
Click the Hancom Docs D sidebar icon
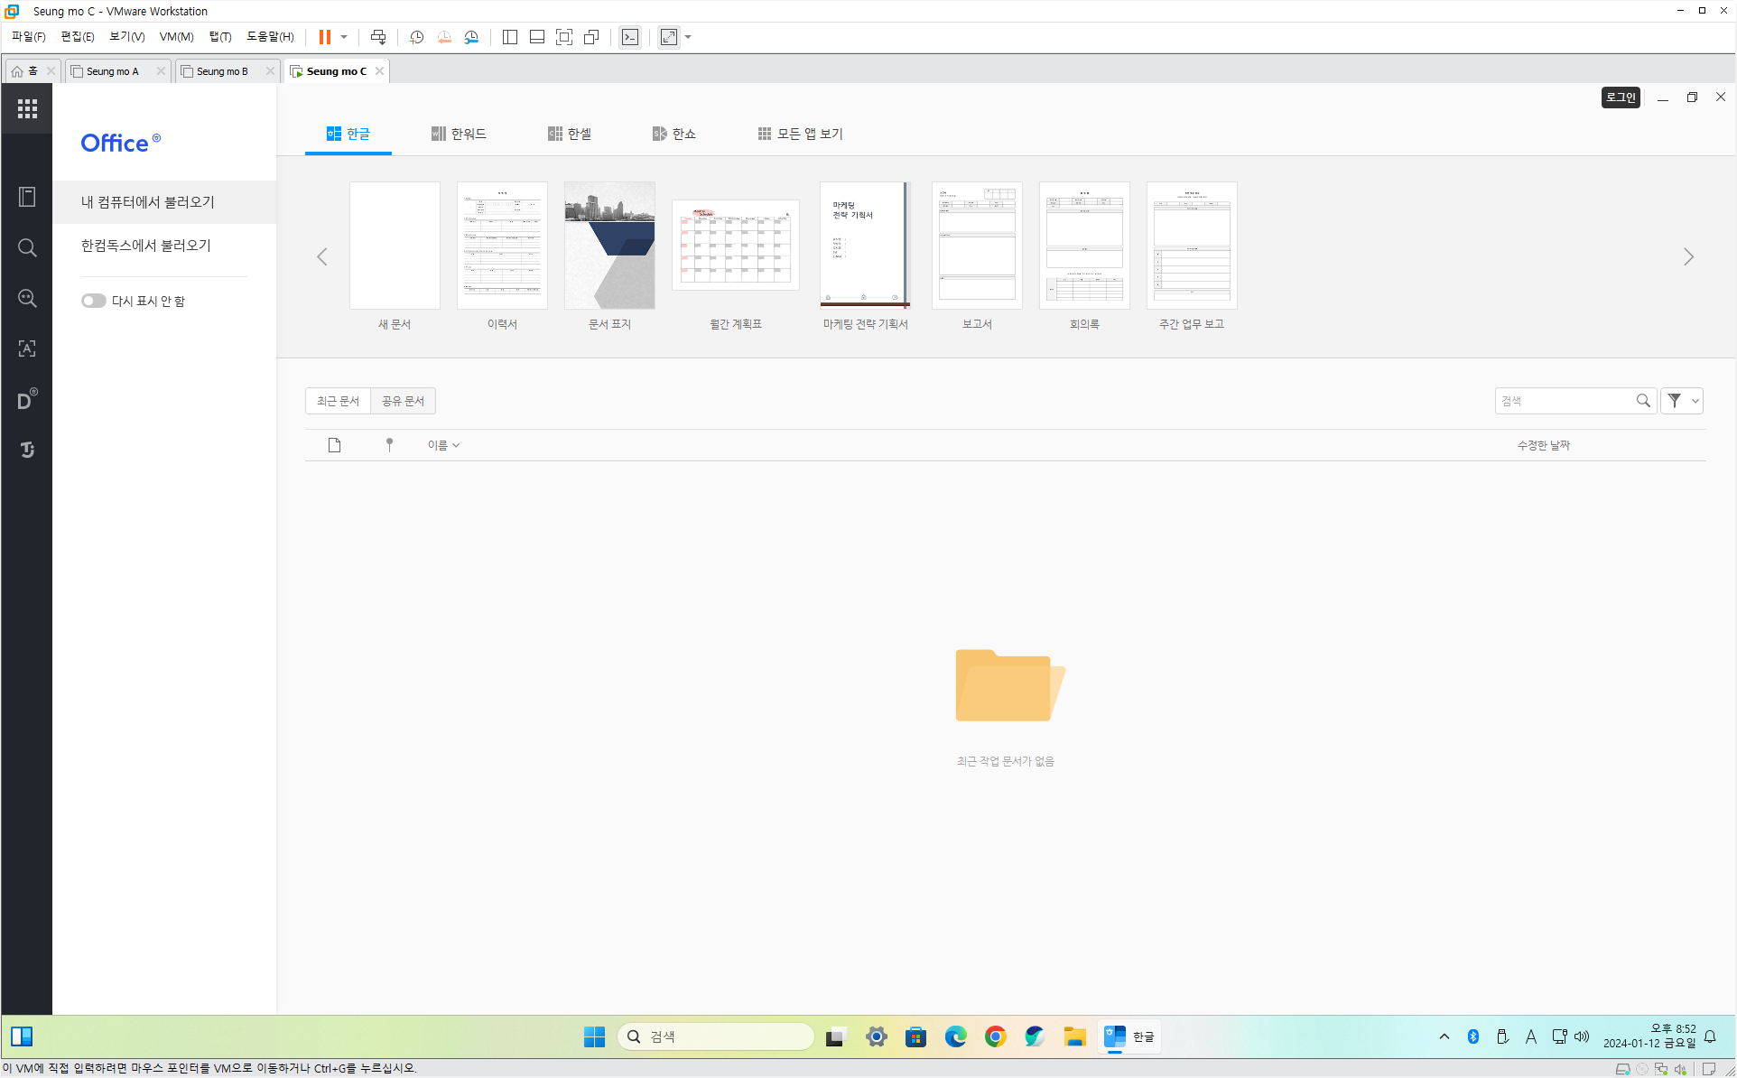[x=27, y=400]
